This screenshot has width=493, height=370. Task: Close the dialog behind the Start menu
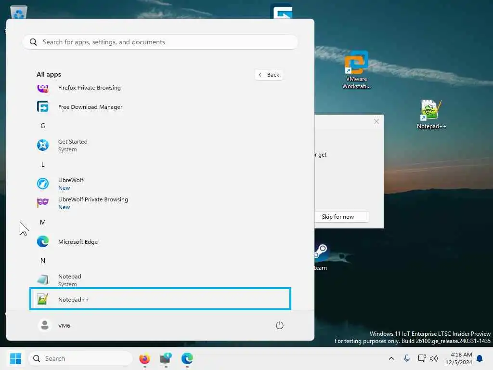click(376, 121)
